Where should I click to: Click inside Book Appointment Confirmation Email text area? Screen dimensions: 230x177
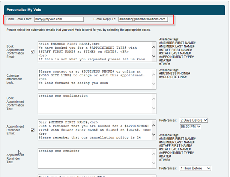tap(94, 52)
